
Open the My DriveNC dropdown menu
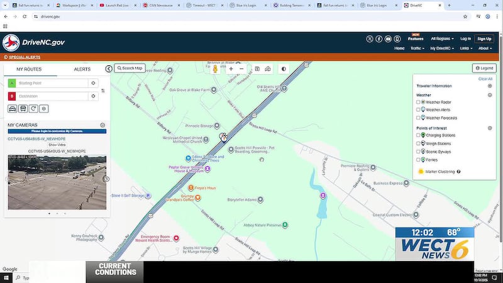click(442, 48)
